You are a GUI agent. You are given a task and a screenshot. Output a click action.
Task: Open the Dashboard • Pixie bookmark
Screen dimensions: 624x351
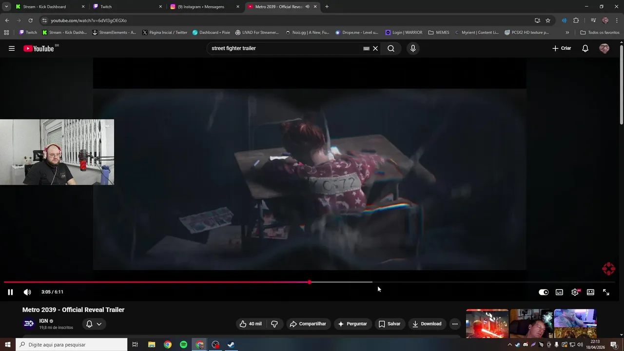[x=211, y=33]
